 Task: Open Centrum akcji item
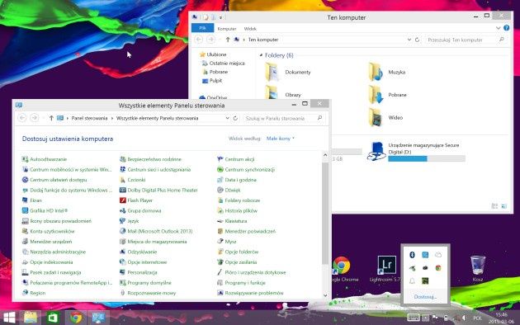236,159
